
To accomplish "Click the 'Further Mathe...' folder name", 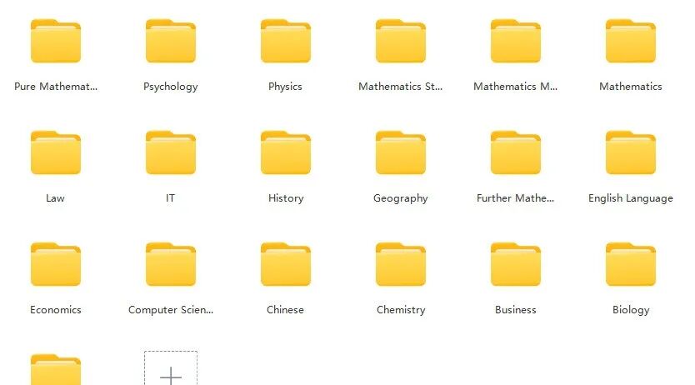I will (516, 198).
